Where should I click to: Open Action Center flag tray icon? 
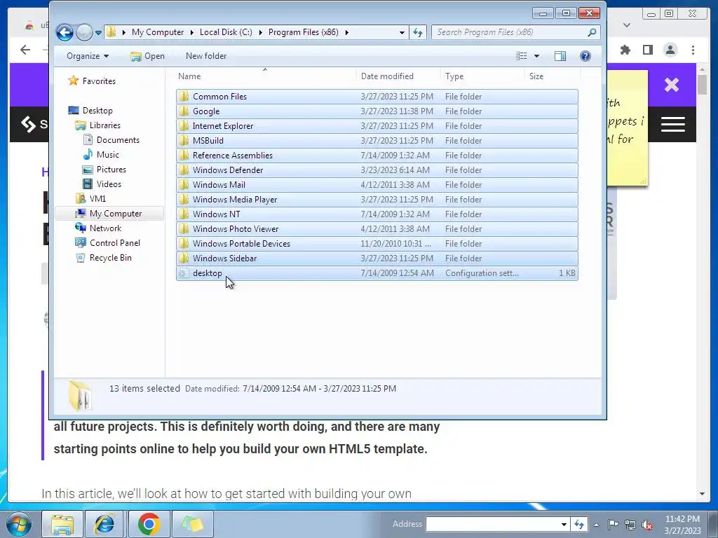pyautogui.click(x=613, y=524)
